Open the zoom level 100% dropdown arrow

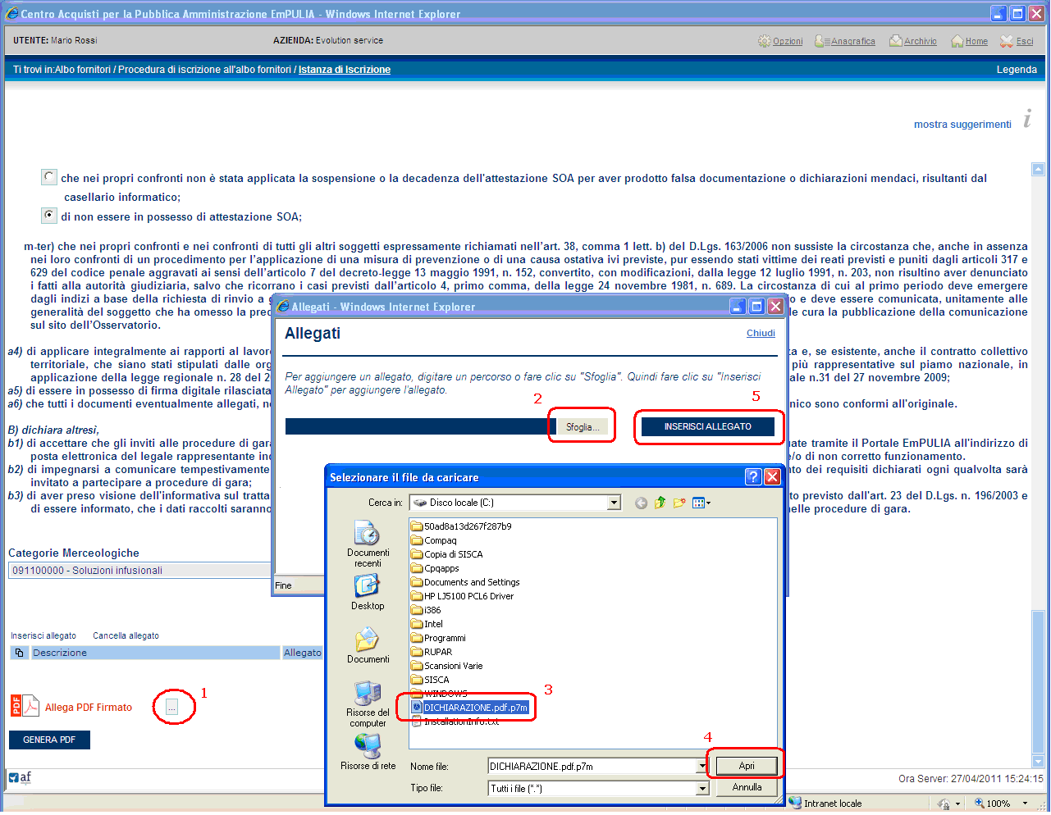coord(1025,804)
